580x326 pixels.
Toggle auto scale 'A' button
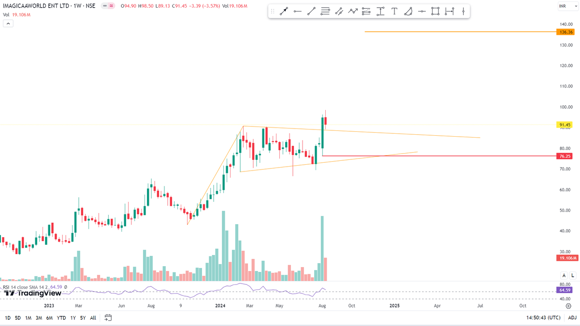pyautogui.click(x=564, y=275)
